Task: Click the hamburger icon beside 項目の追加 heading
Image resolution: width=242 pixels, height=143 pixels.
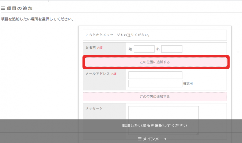Action: click(3, 8)
